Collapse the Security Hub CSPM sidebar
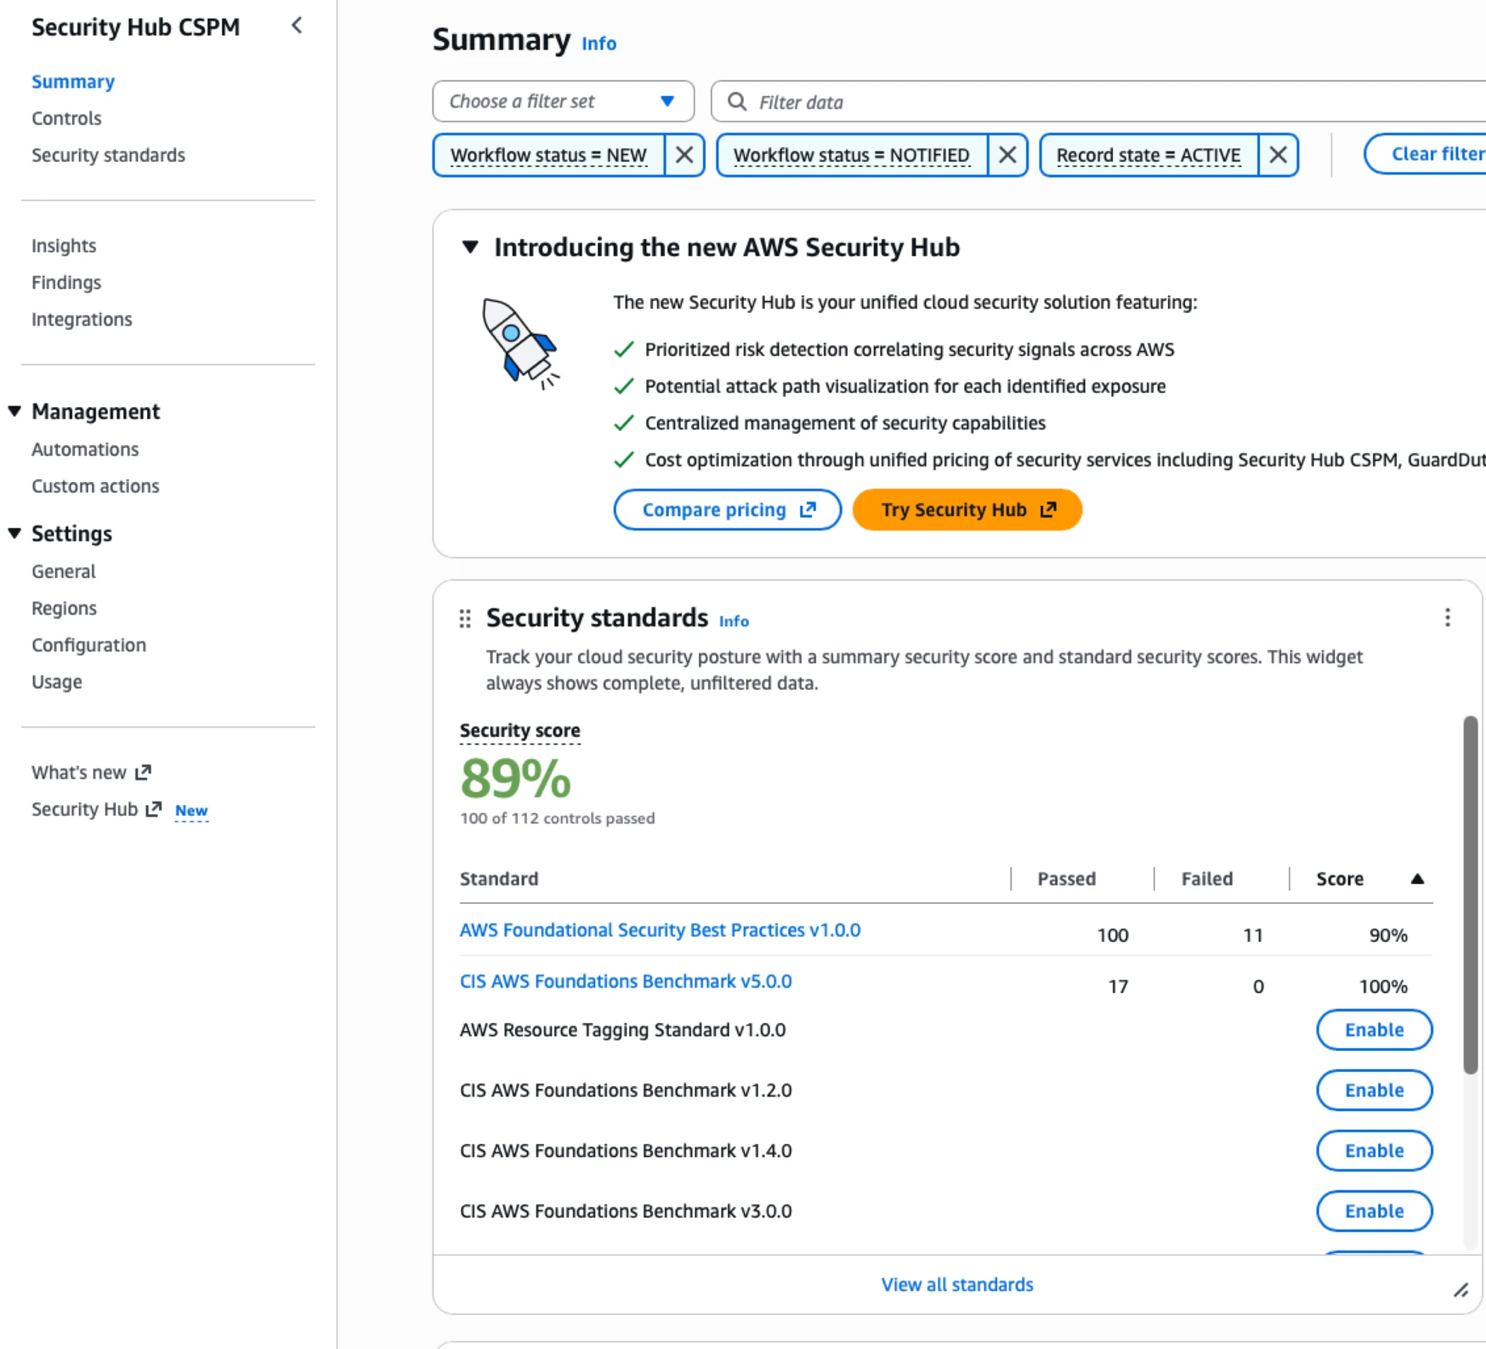The image size is (1486, 1349). [x=296, y=26]
